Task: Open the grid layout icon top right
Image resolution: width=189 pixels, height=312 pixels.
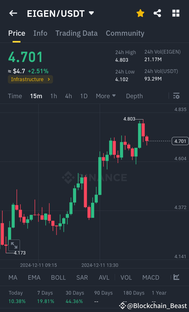Action: (176, 13)
